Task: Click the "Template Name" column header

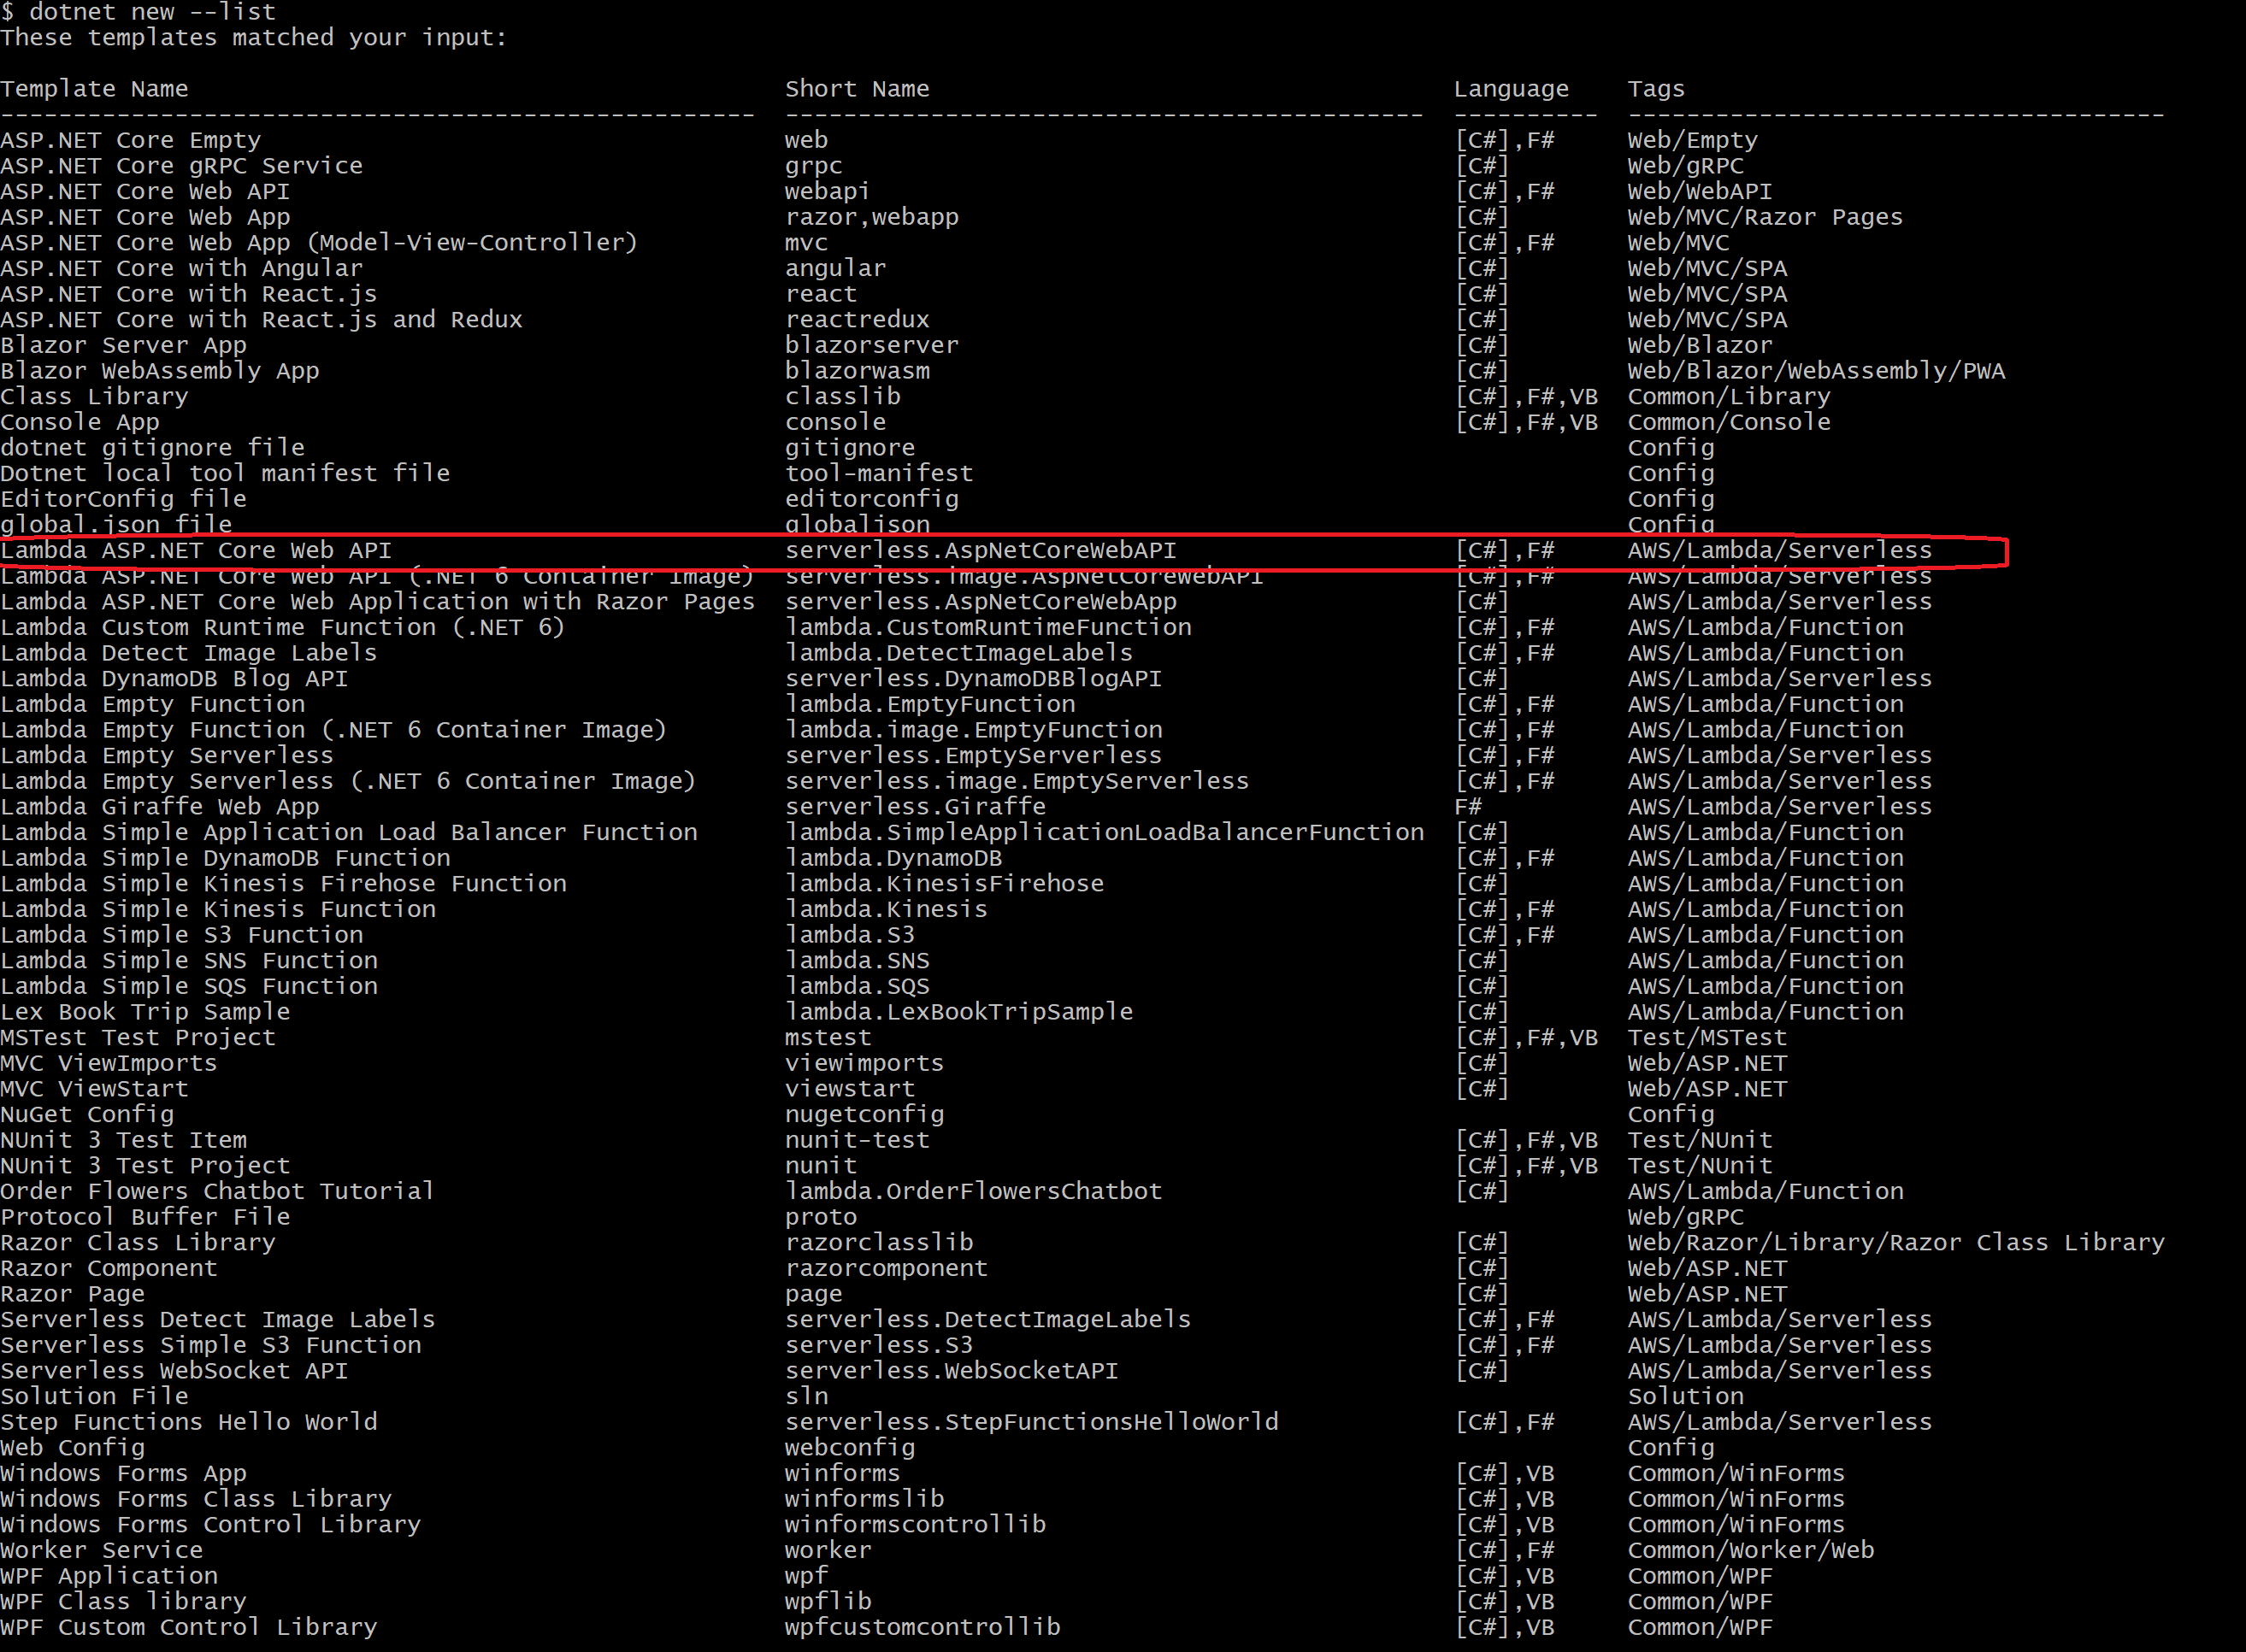Action: (x=94, y=89)
